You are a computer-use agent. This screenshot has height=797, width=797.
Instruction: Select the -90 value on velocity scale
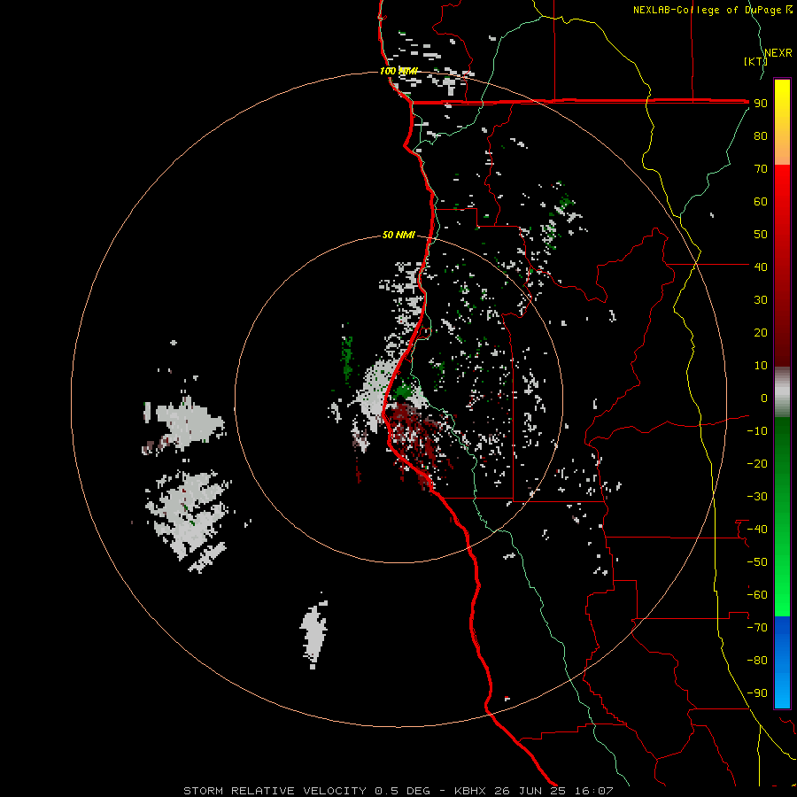(x=757, y=693)
